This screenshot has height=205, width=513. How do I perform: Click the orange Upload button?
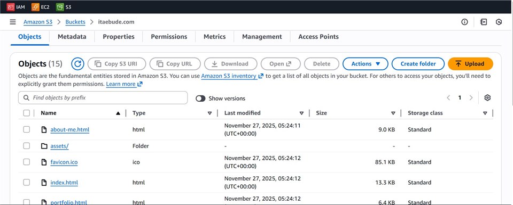(470, 64)
